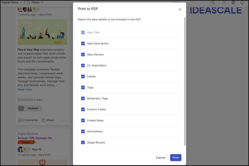Toggle the Stage Results checkbox

83,142
